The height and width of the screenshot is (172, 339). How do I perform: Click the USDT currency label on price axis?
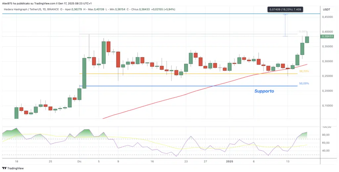[x=326, y=9]
